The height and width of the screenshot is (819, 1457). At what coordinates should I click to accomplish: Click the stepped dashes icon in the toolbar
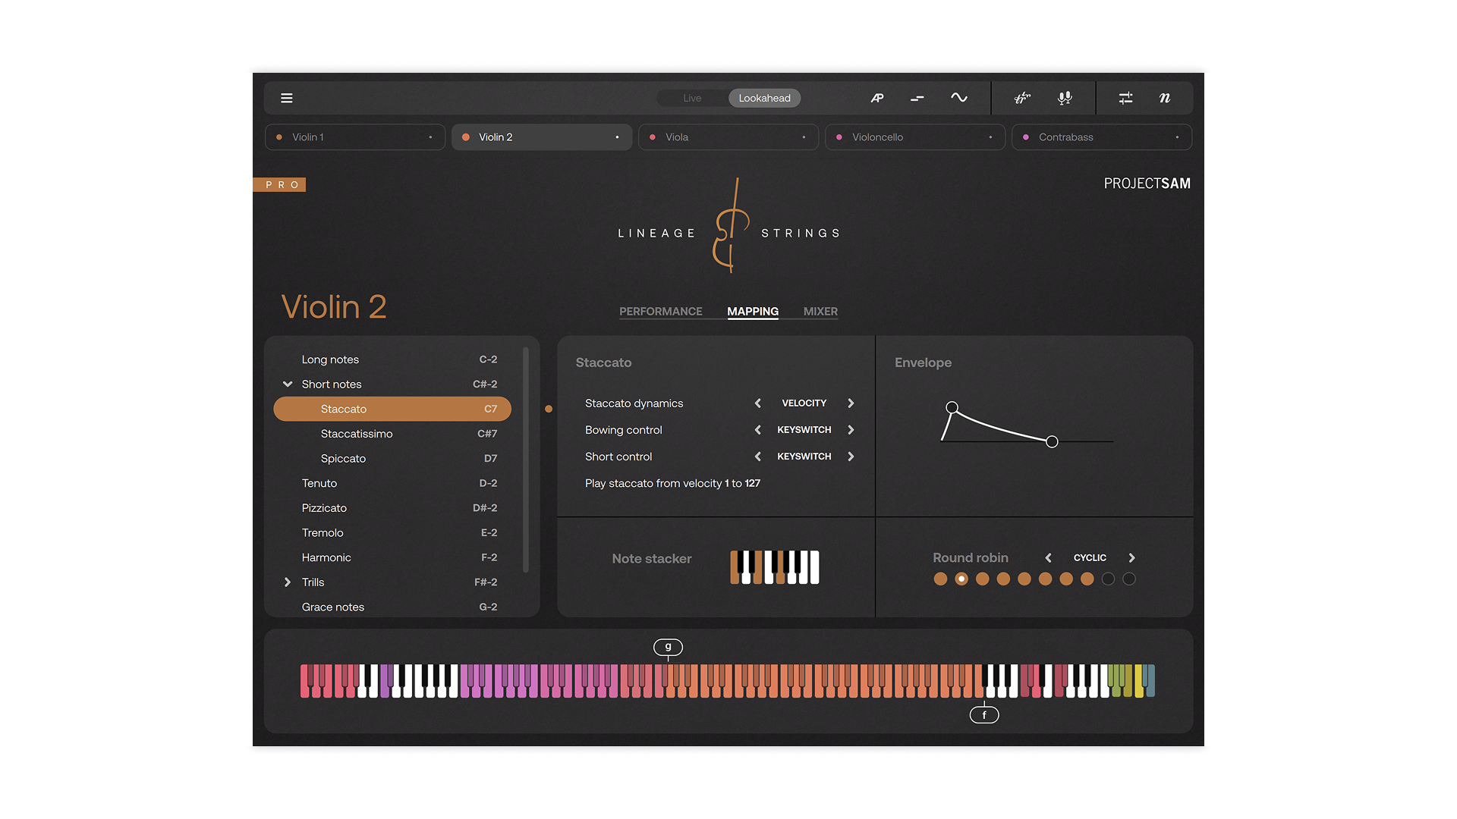click(917, 98)
